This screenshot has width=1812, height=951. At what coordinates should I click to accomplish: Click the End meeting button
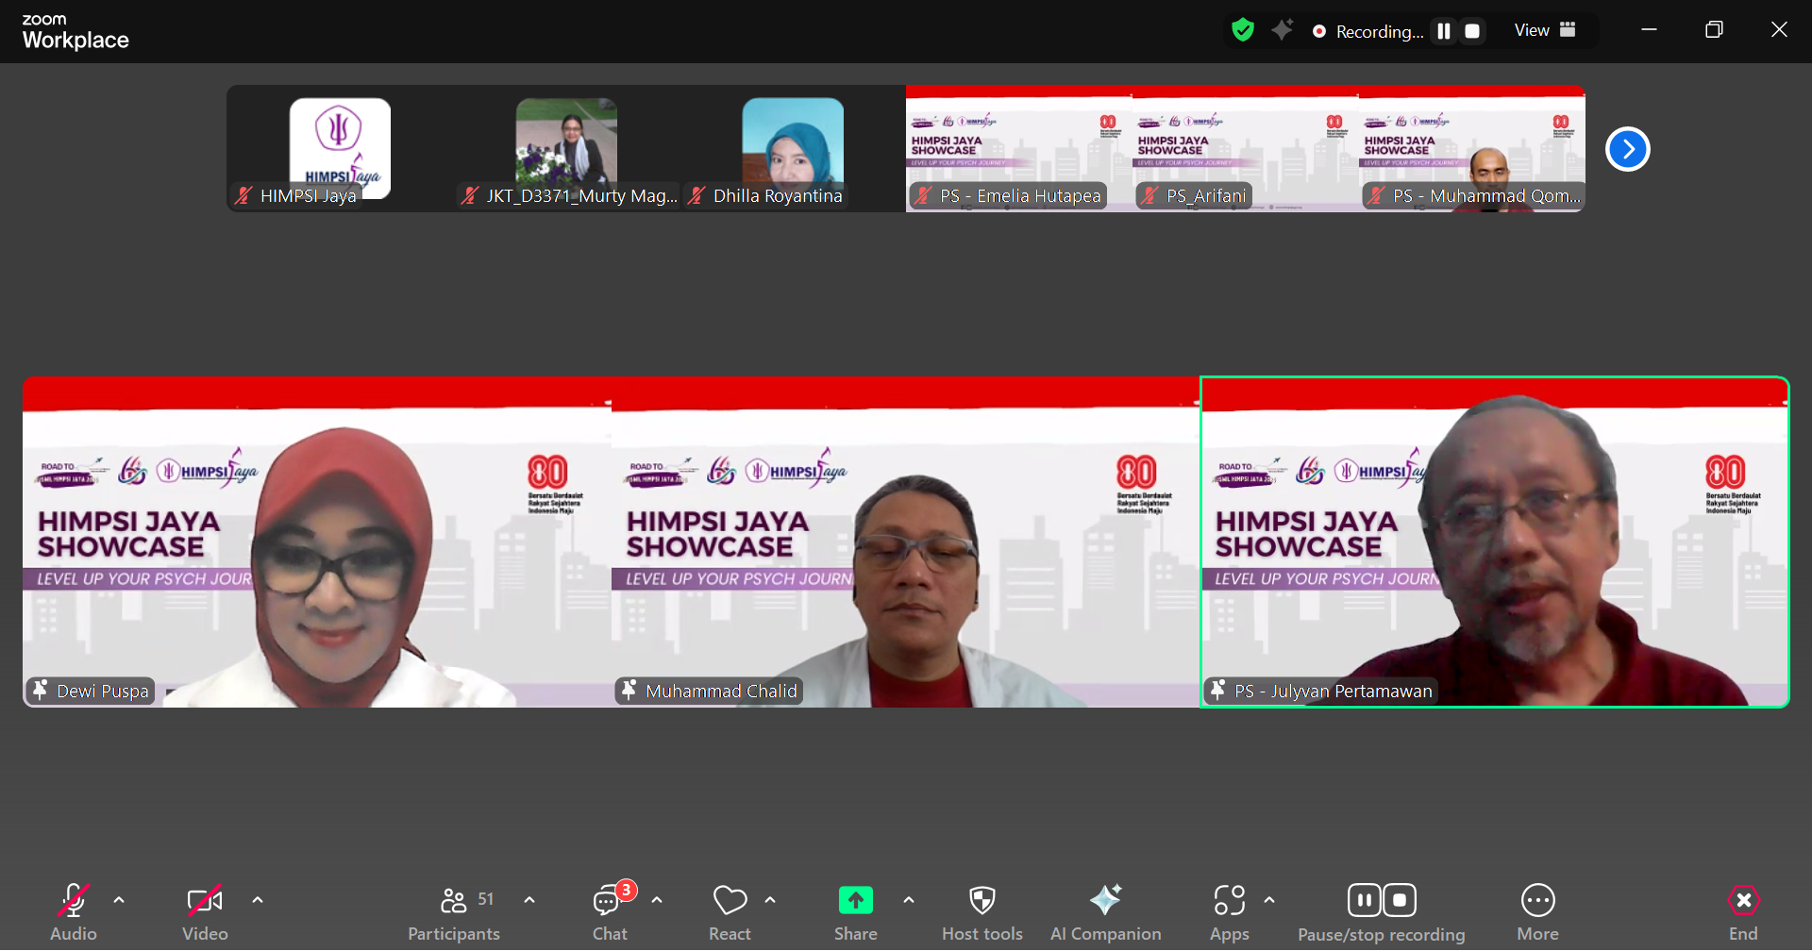click(1743, 911)
